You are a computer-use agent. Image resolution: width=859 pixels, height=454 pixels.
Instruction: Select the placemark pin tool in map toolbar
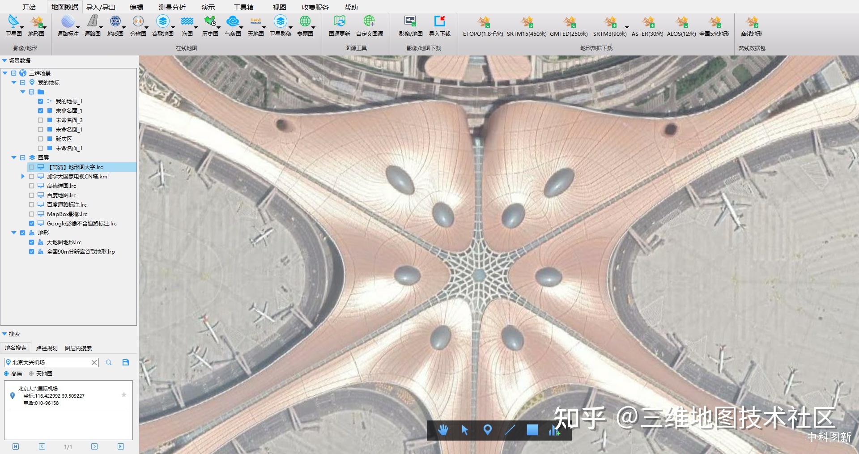[x=488, y=430]
